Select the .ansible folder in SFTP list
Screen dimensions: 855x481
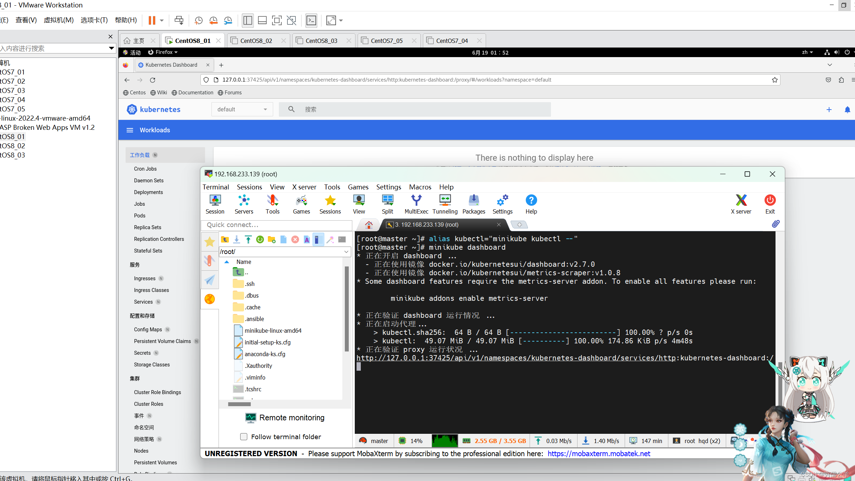click(x=254, y=319)
